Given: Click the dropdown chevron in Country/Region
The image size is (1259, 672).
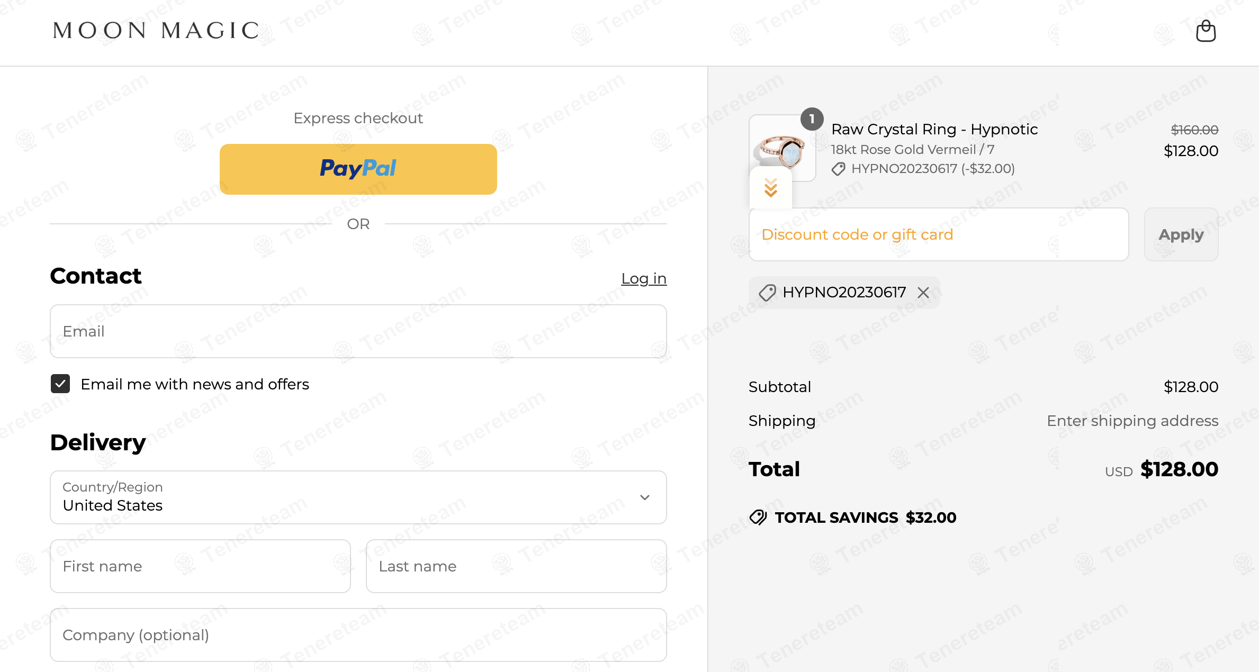Looking at the screenshot, I should point(645,497).
